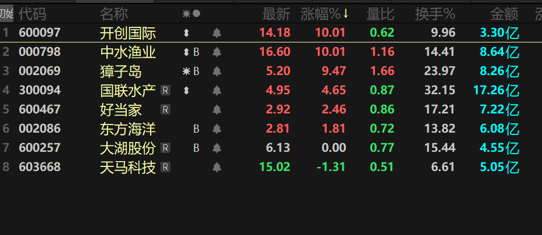The height and width of the screenshot is (235, 542).
Task: Sort by the 最新 column header
Action: (x=276, y=14)
